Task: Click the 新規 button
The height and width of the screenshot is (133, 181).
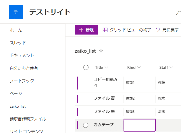Action: coord(86,30)
